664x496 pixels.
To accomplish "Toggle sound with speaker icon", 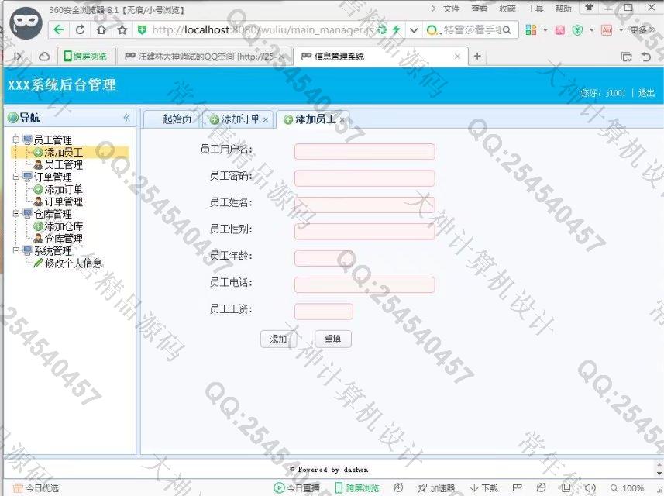I will 590,488.
